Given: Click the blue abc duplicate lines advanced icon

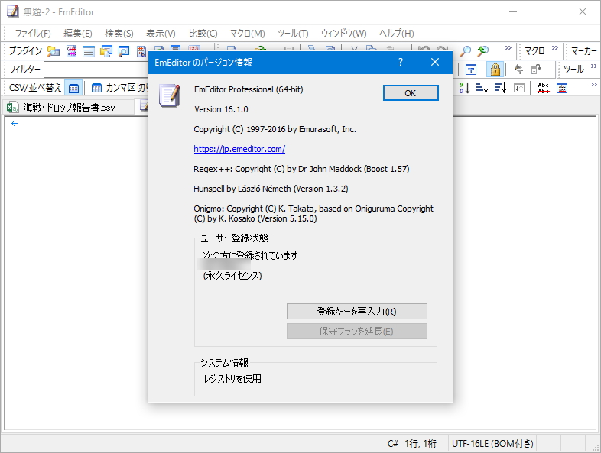Looking at the screenshot, I should [562, 88].
